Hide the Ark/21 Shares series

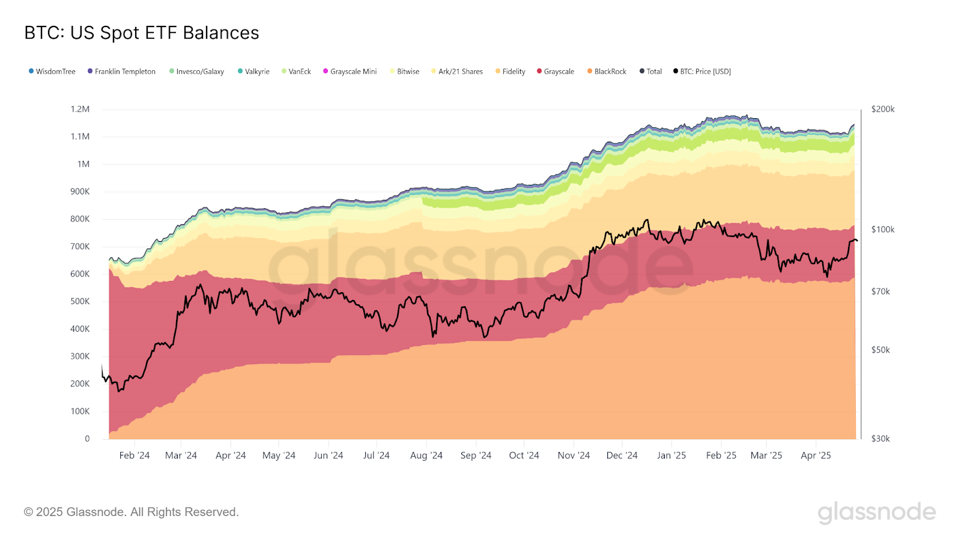coord(457,71)
